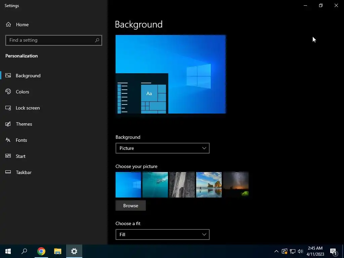Click the Colors palette icon

tap(8, 91)
